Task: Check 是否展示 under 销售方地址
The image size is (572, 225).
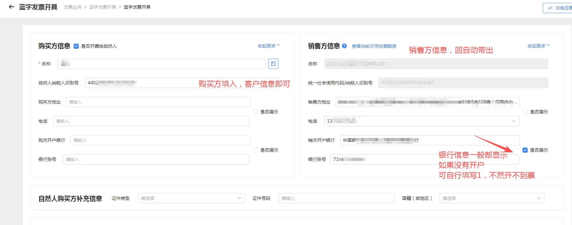Action: 525,112
